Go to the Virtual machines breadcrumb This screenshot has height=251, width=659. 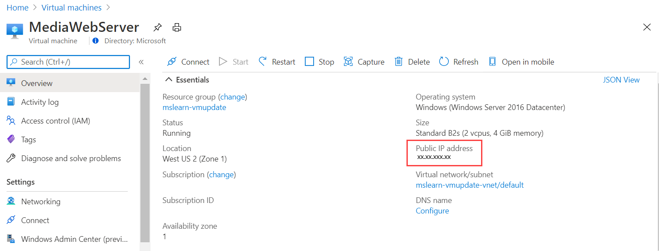pos(72,8)
